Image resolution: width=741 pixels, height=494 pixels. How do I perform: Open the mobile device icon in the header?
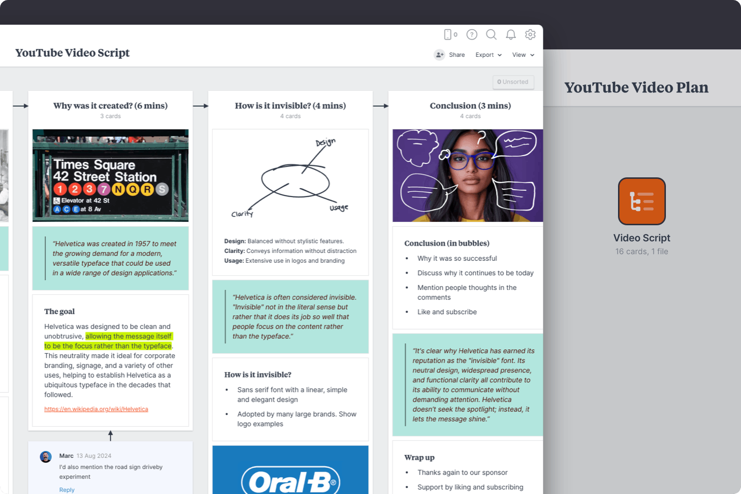pyautogui.click(x=448, y=35)
